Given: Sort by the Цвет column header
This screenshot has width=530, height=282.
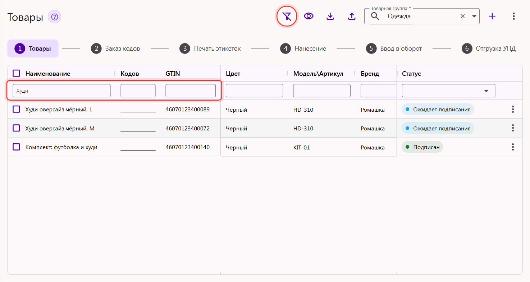Looking at the screenshot, I should (x=233, y=74).
